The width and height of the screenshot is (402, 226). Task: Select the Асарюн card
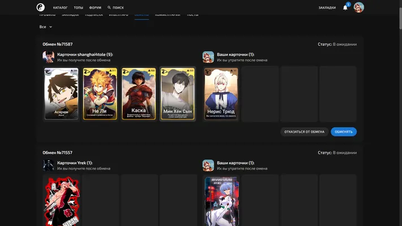61,94
